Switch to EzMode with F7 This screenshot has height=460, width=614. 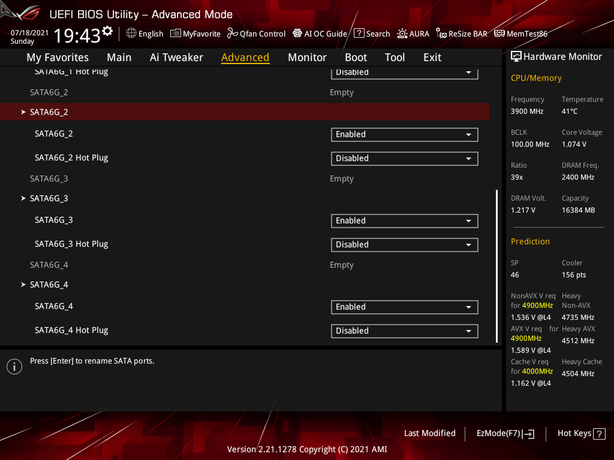pyautogui.click(x=504, y=433)
